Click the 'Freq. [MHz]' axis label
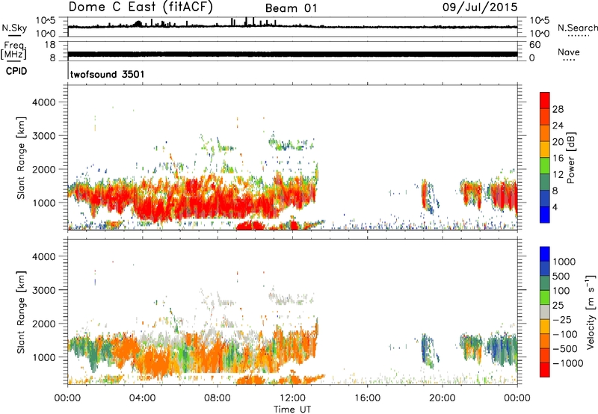The image size is (598, 414). (x=13, y=50)
